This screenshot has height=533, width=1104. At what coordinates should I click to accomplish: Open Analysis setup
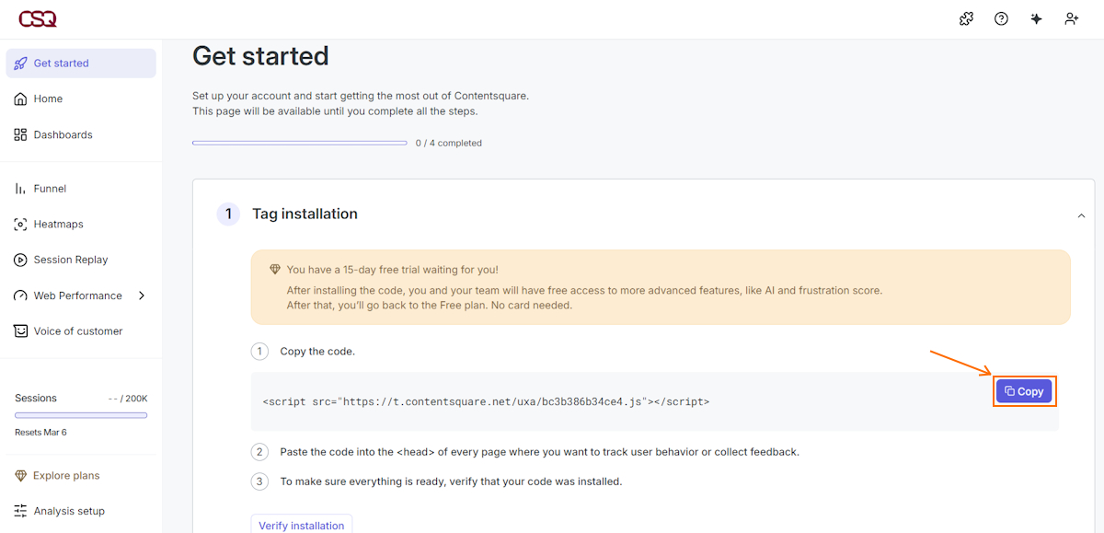tap(71, 510)
